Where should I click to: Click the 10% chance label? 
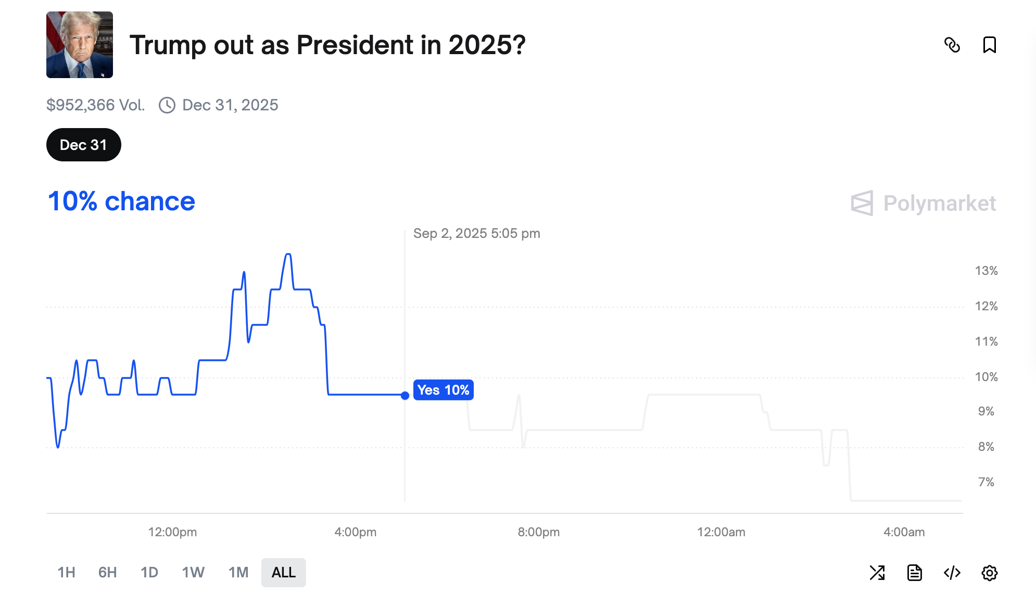tap(121, 201)
